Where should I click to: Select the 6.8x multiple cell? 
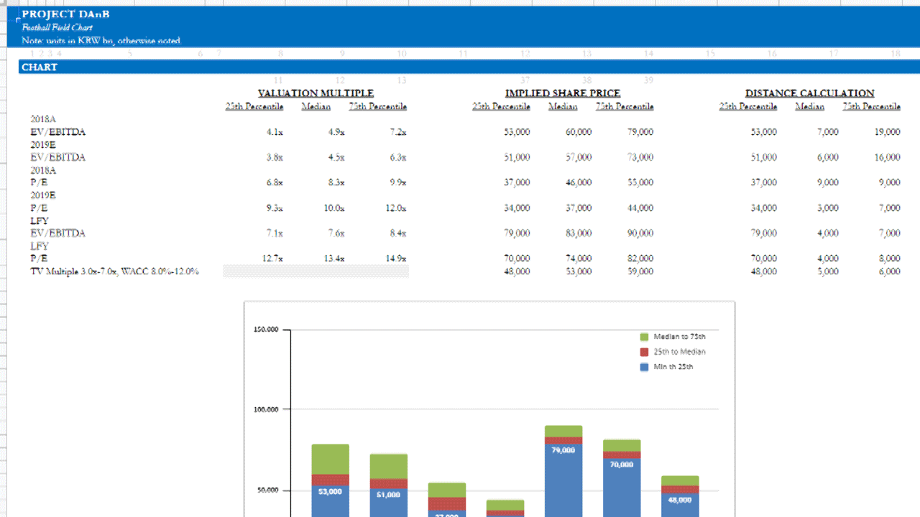coord(275,182)
